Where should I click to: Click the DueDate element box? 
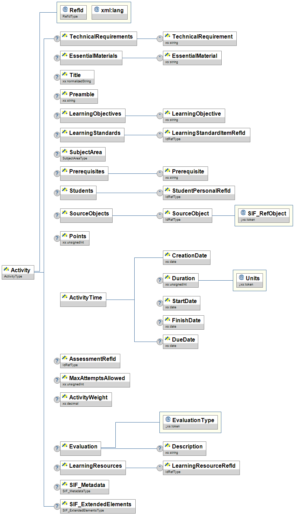180,342
